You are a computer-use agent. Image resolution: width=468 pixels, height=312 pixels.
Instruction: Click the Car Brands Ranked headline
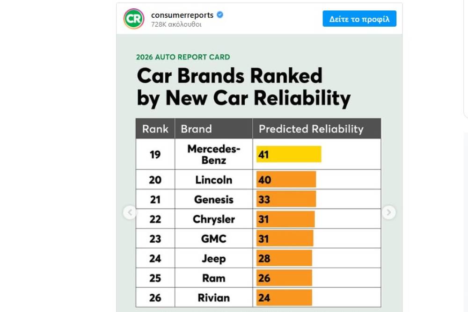point(243,87)
